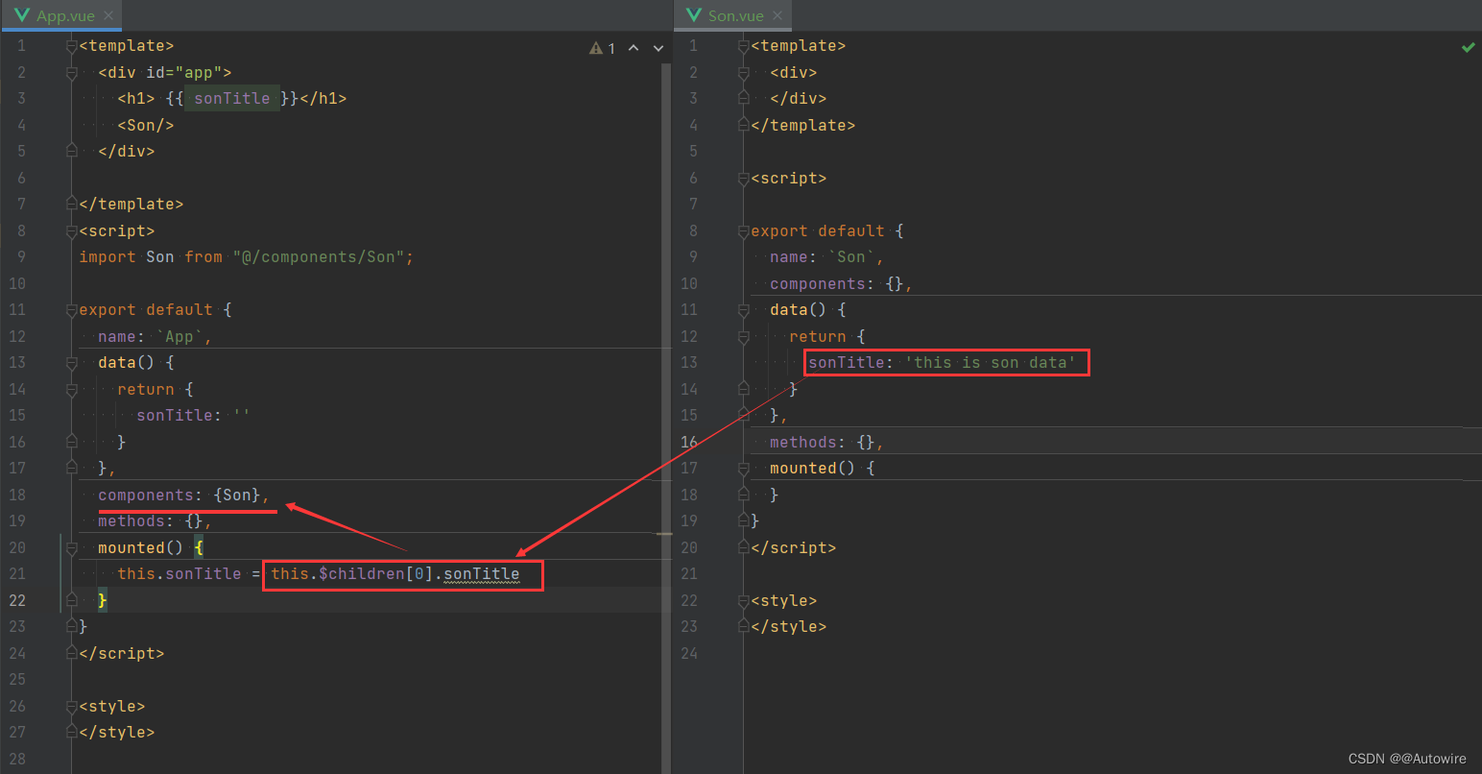This screenshot has width=1482, height=774.
Task: Collapse export default block at line 11 in App.vue
Action: [x=72, y=310]
